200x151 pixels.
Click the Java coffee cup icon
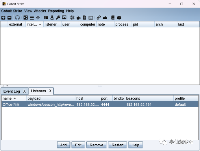78,18
